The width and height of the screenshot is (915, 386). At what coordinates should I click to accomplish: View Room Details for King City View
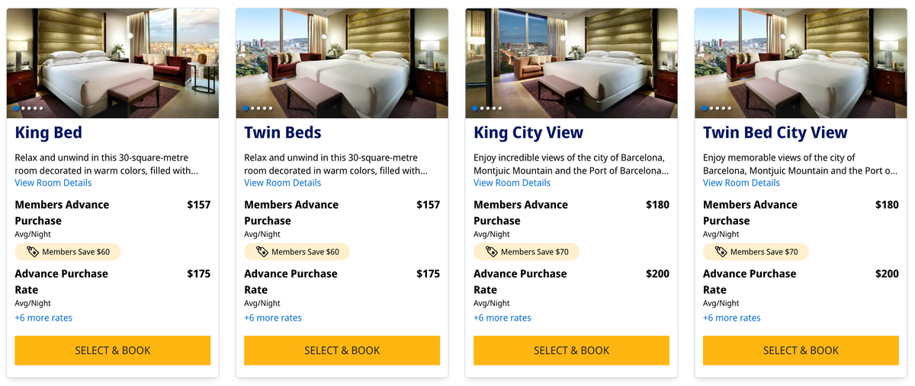coord(512,183)
